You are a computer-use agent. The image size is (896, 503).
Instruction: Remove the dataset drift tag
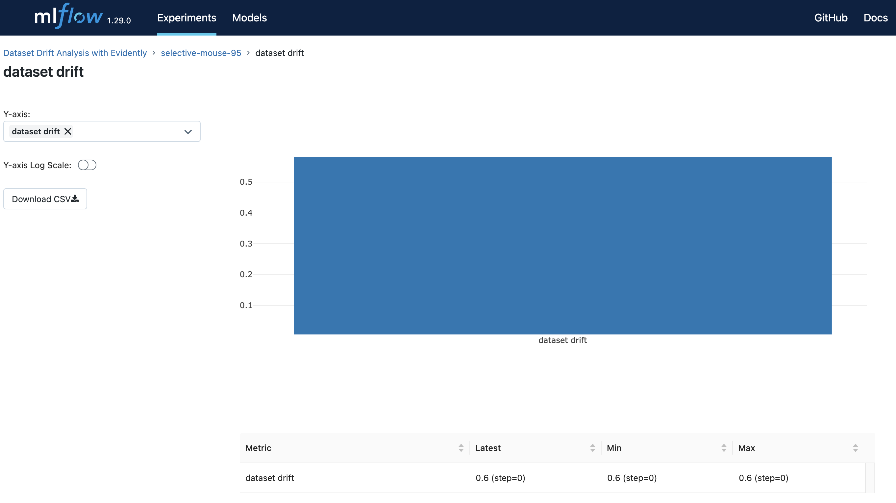[x=68, y=131]
